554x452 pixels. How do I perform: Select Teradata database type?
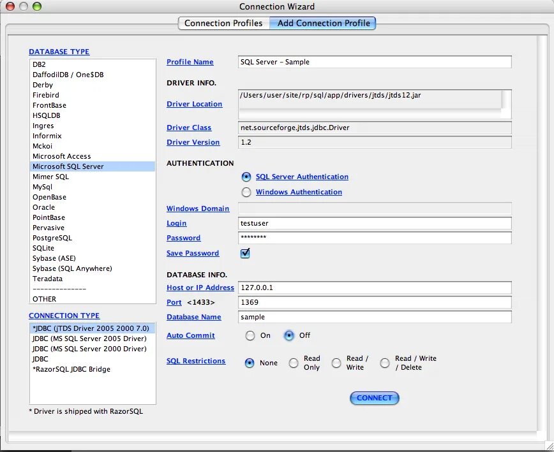coord(93,279)
